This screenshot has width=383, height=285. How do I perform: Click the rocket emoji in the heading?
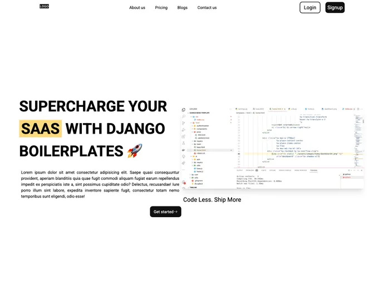[x=135, y=151]
